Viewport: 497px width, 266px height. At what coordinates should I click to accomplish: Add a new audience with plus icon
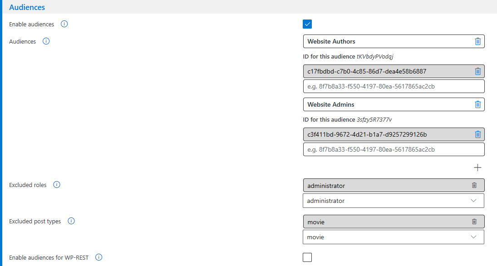tap(477, 167)
